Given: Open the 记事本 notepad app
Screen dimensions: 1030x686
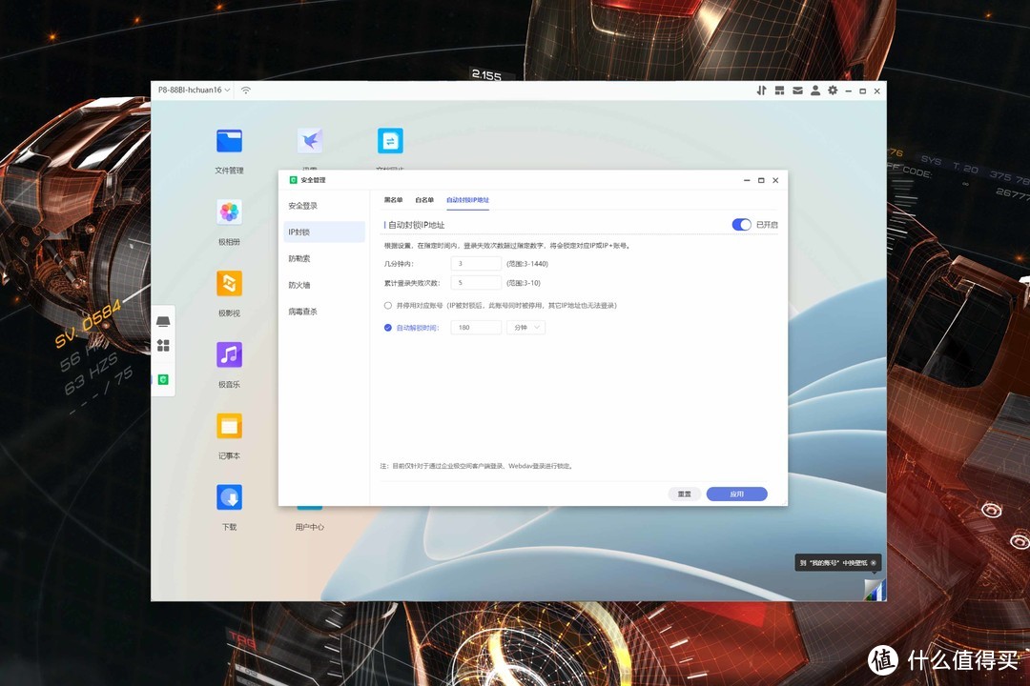Looking at the screenshot, I should click(229, 426).
